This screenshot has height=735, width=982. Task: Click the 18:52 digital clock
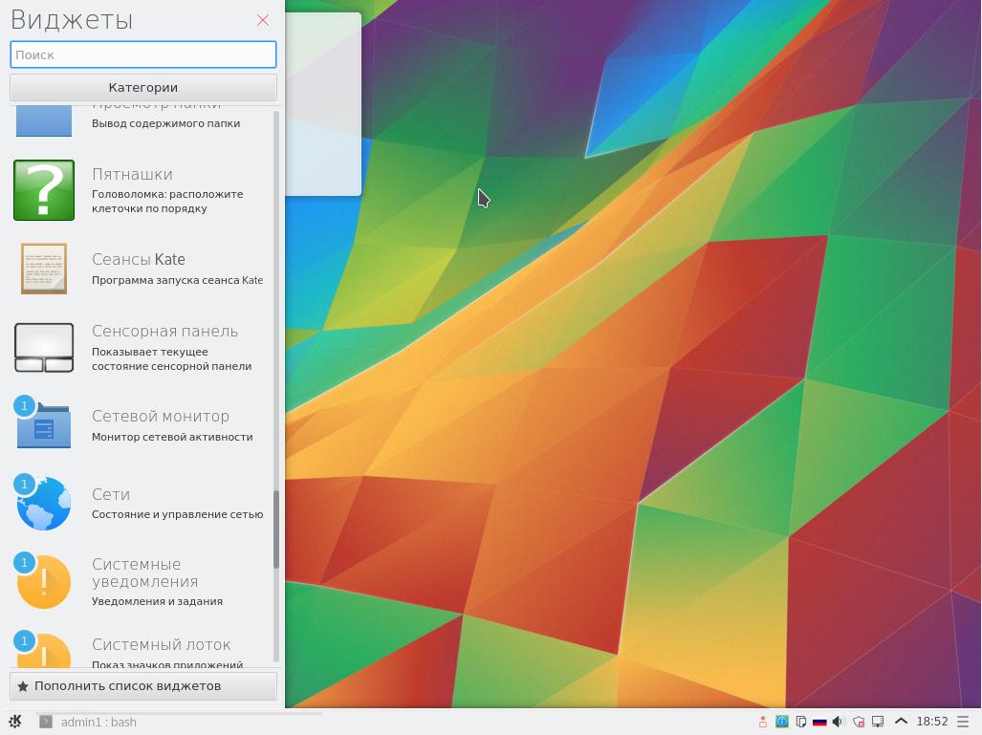(932, 722)
